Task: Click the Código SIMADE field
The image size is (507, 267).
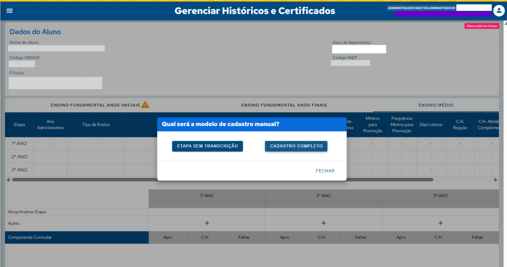Action: click(22, 64)
